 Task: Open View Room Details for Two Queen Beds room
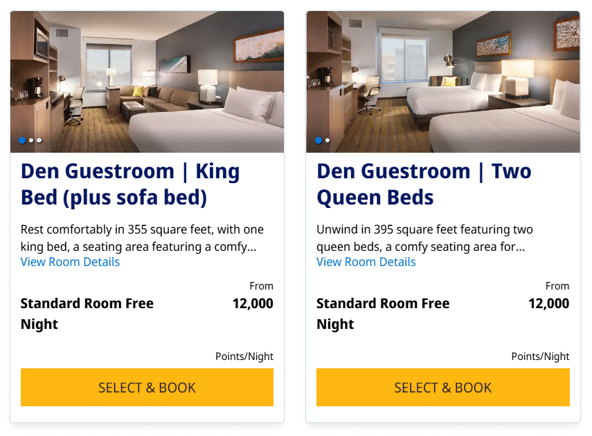366,262
